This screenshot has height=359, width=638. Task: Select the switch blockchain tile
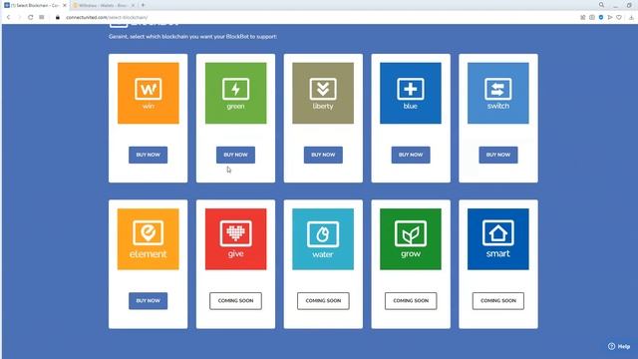pyautogui.click(x=498, y=93)
